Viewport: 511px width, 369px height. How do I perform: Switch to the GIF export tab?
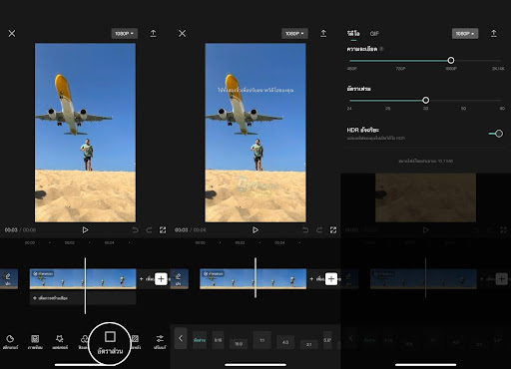[x=374, y=33]
